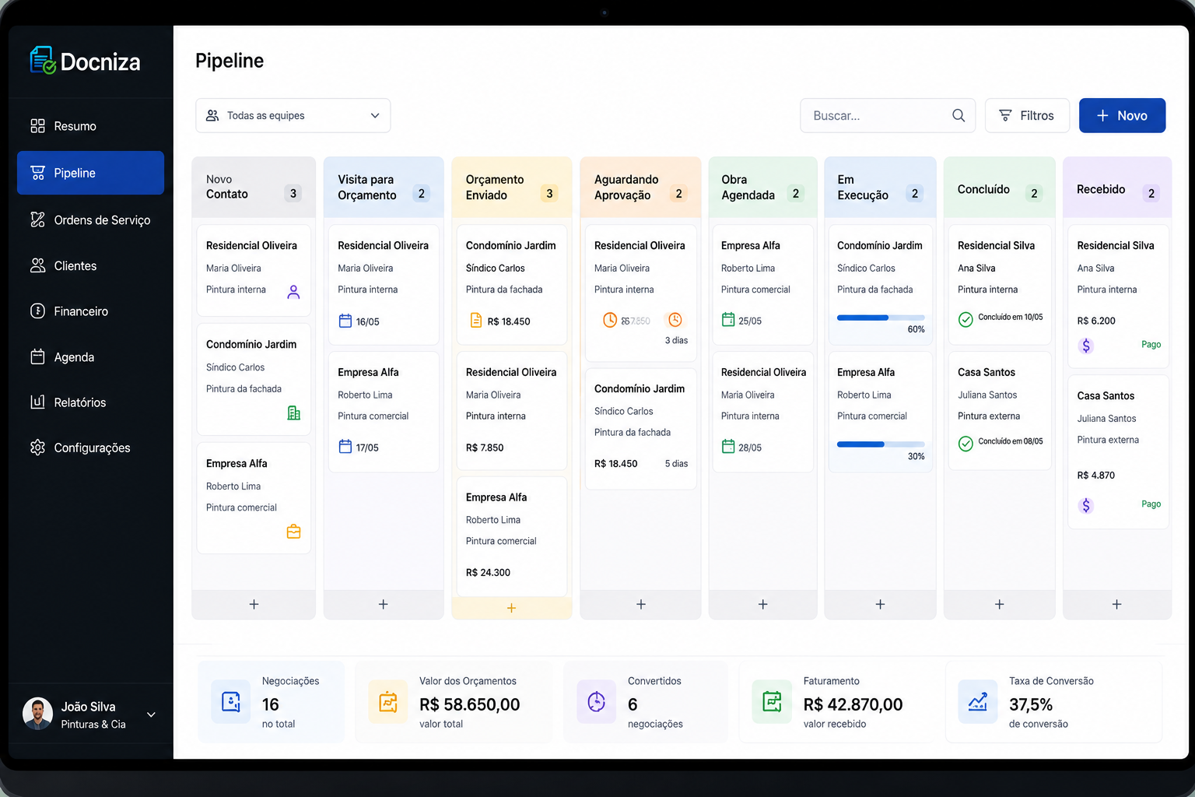Click the green calendar icon next to 25/05
This screenshot has width=1195, height=797.
point(728,320)
